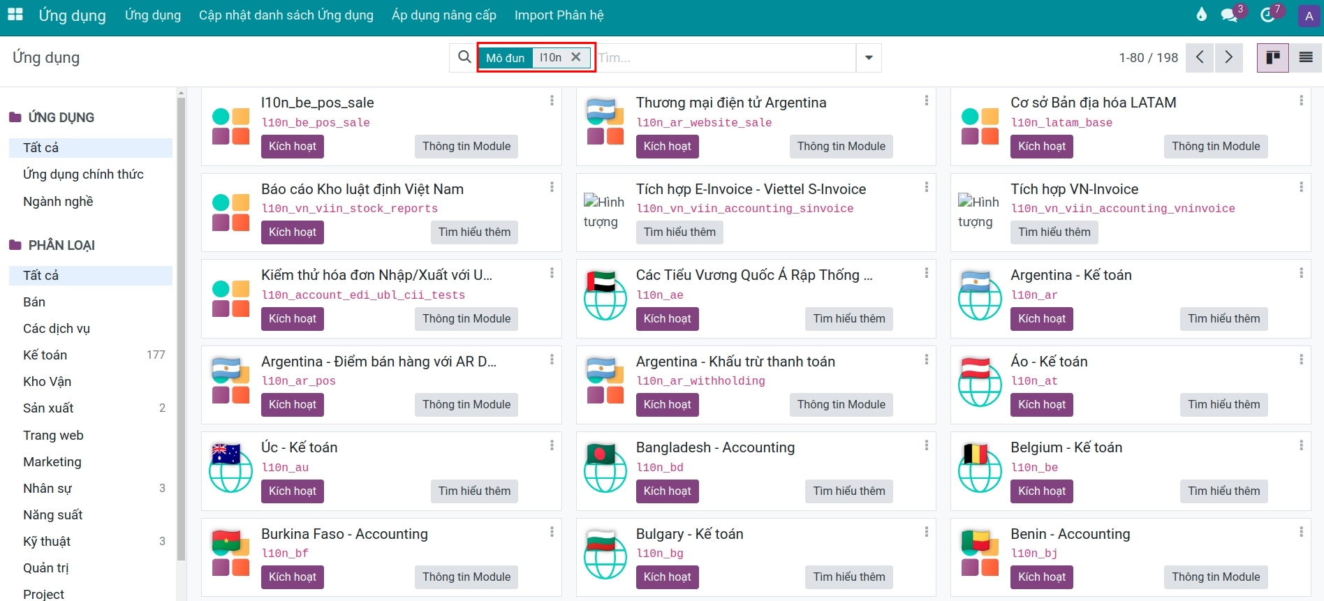Activate the l10n_ae module

[x=667, y=318]
